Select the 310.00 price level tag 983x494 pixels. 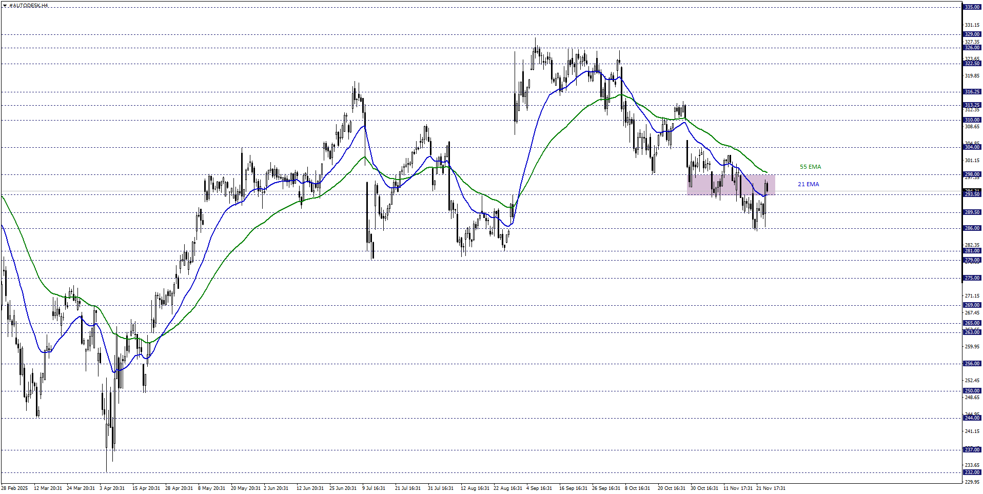tap(972, 120)
